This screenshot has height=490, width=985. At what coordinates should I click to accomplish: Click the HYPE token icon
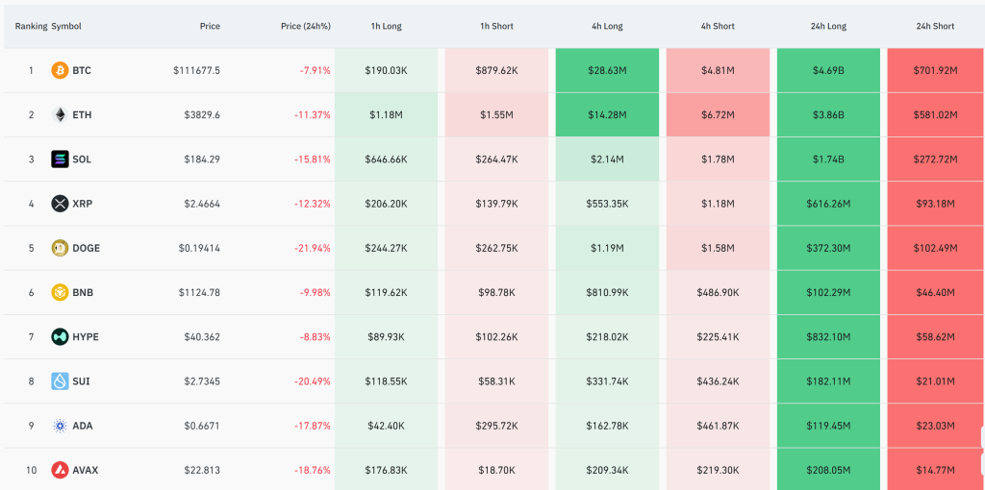tap(60, 337)
